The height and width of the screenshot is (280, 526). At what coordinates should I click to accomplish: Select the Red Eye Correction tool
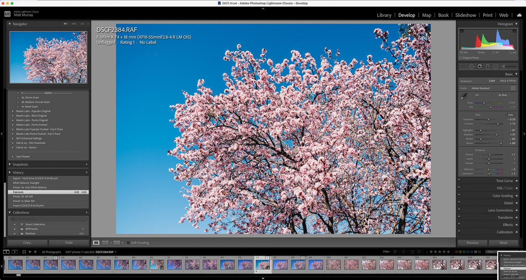coord(480,66)
